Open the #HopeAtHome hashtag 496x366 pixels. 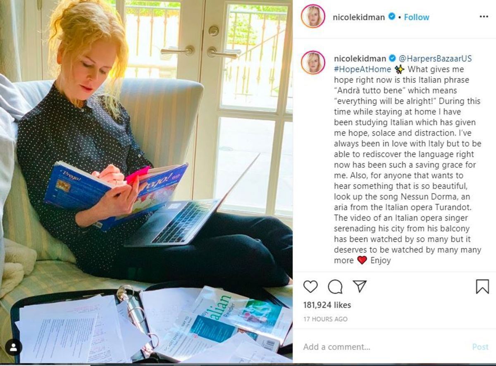coord(362,69)
